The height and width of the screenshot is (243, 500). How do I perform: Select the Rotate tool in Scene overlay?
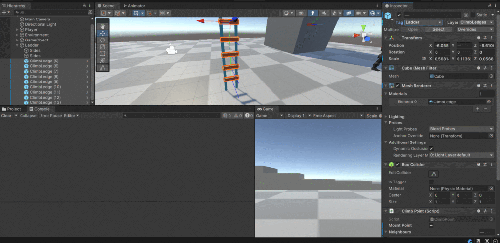tap(103, 40)
